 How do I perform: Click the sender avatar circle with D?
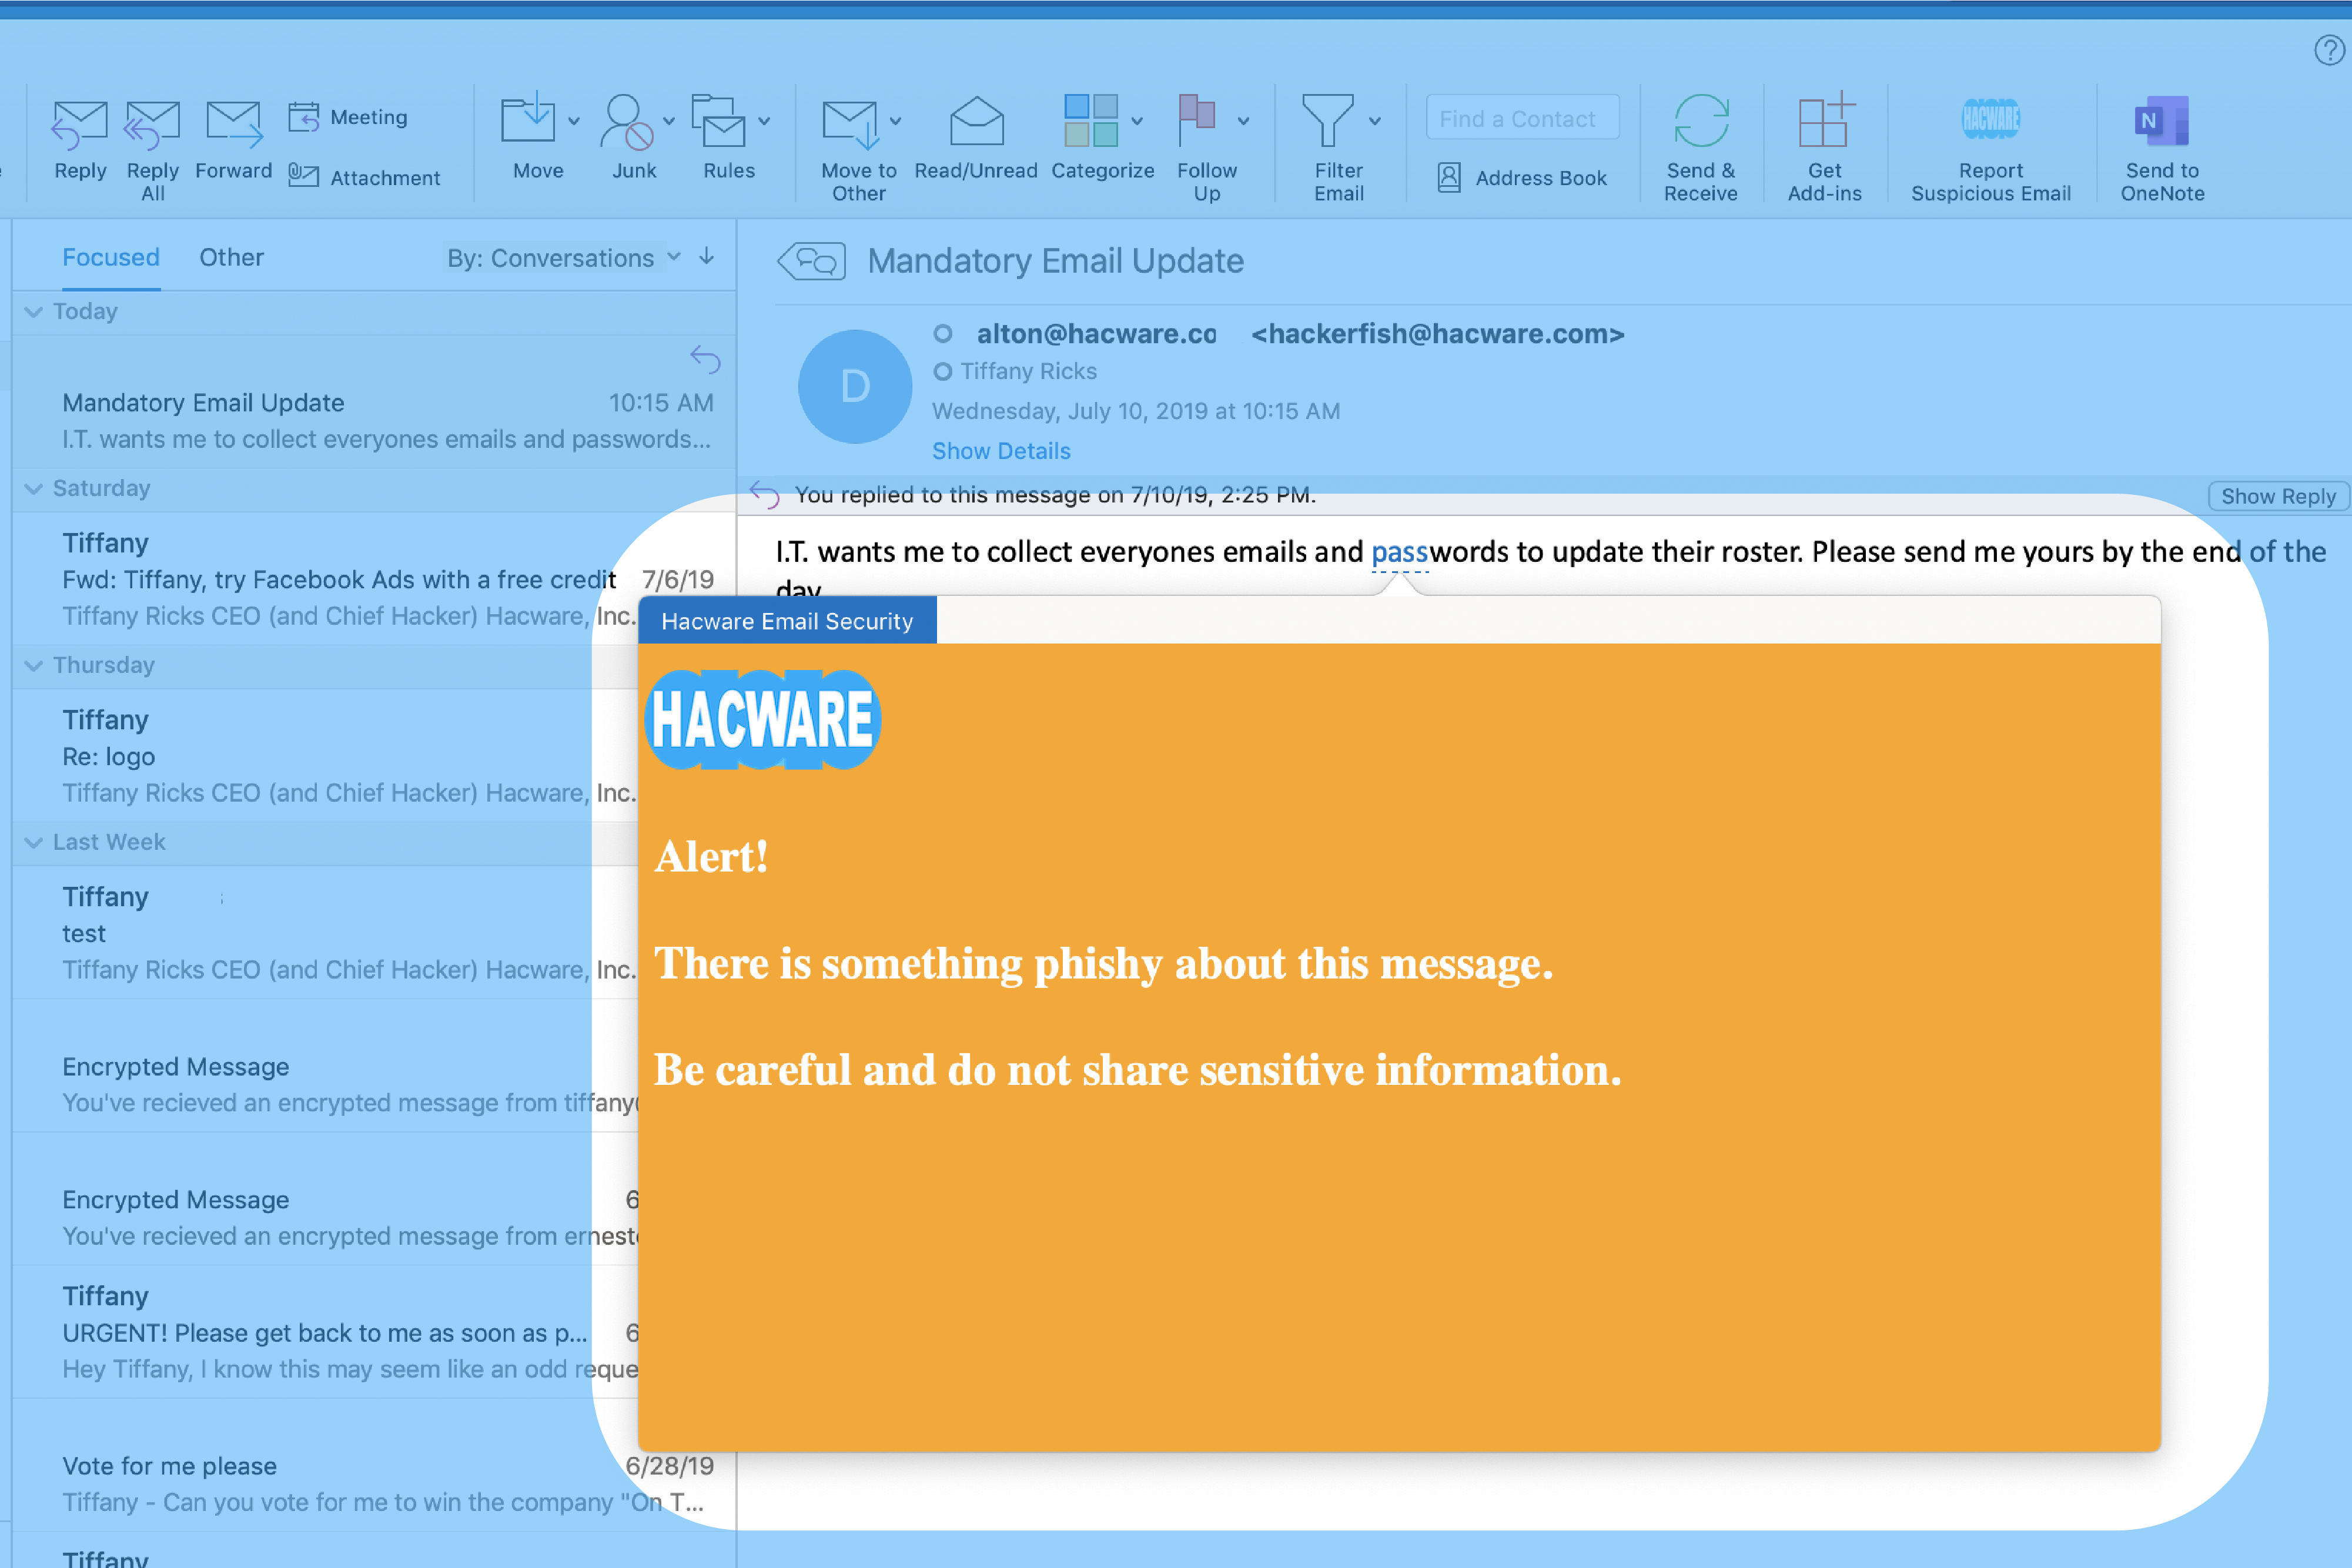pyautogui.click(x=855, y=386)
